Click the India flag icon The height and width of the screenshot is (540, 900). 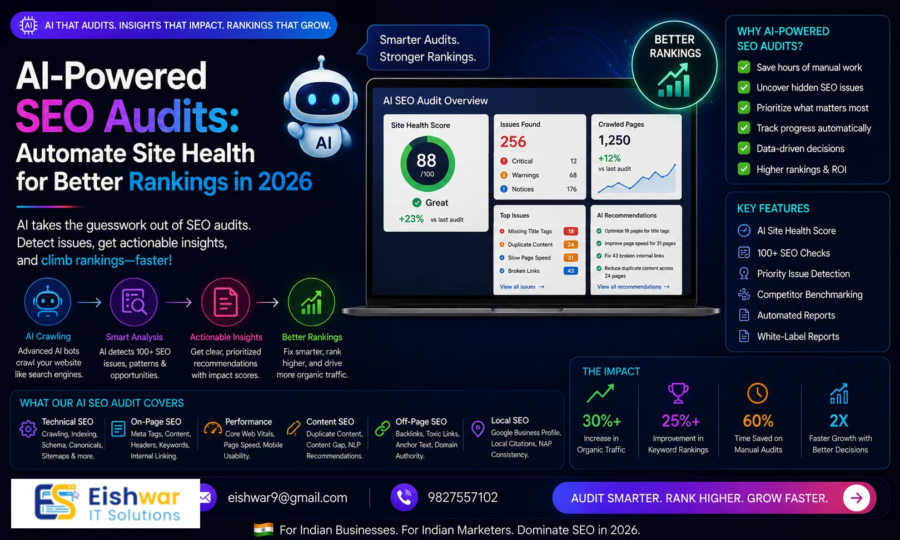pyautogui.click(x=263, y=529)
